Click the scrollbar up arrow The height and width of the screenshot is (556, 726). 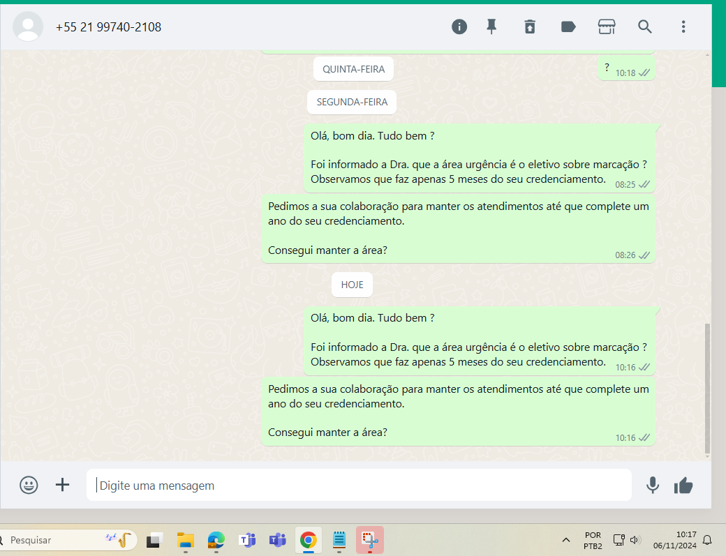point(707,55)
